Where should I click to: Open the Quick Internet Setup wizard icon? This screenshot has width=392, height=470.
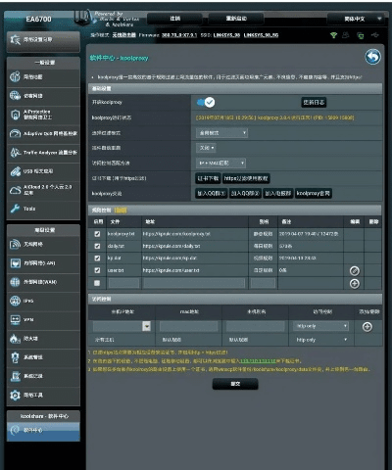pos(16,40)
